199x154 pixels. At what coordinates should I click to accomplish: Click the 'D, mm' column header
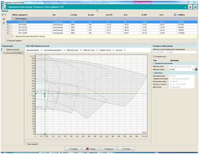tap(91, 15)
